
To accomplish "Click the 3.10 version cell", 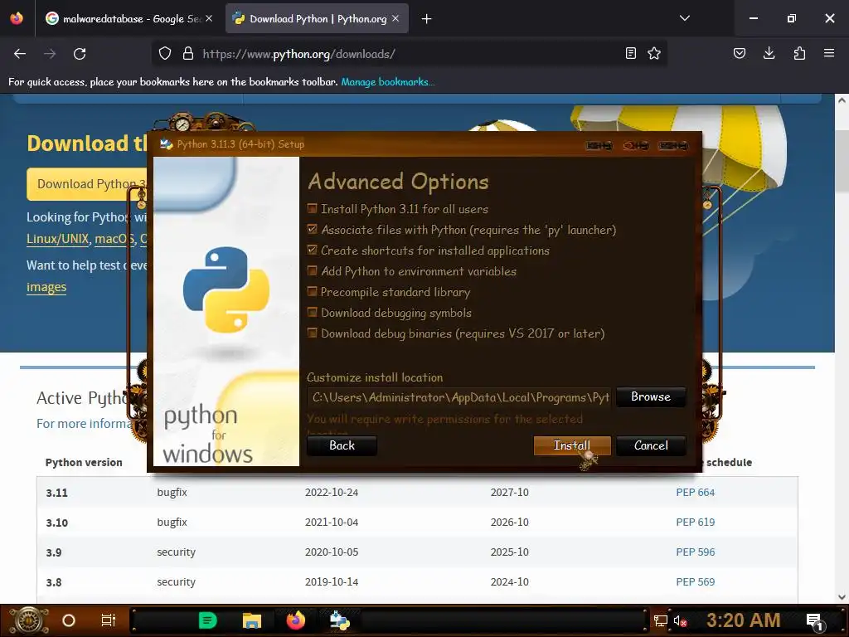I will tap(57, 523).
